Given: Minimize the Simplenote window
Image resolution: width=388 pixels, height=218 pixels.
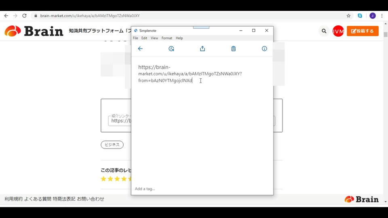Looking at the screenshot, I should (x=241, y=30).
